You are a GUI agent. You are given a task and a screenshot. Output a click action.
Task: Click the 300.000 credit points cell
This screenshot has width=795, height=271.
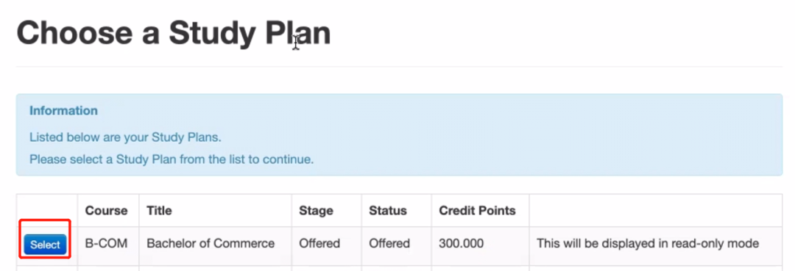(x=462, y=244)
